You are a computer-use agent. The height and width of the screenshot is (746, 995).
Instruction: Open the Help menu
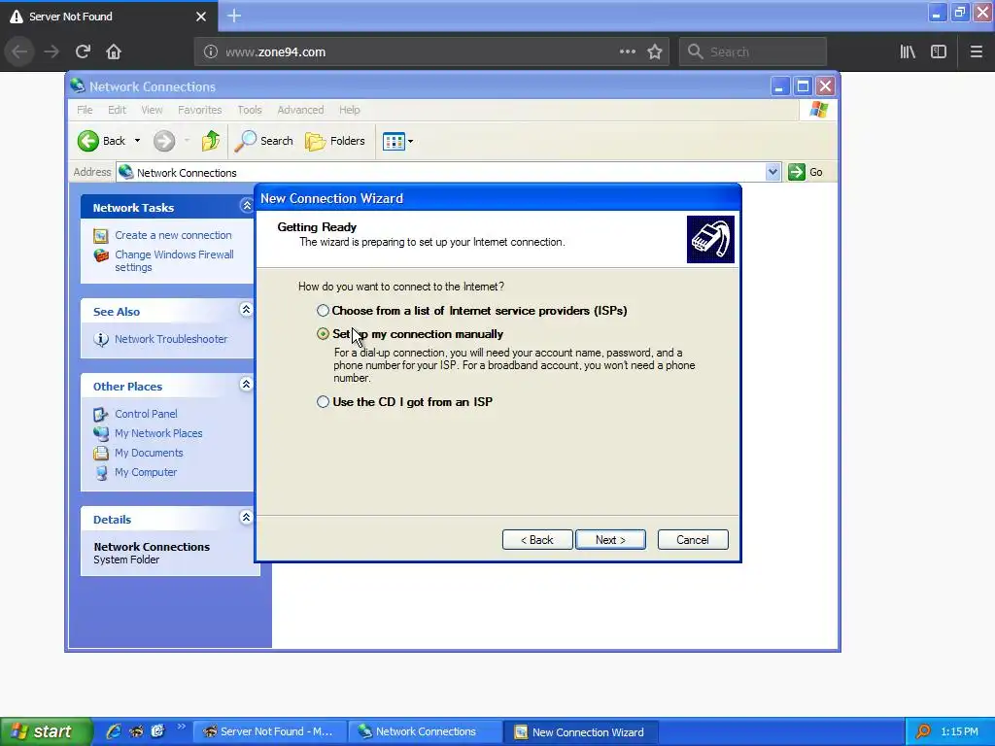(x=349, y=110)
